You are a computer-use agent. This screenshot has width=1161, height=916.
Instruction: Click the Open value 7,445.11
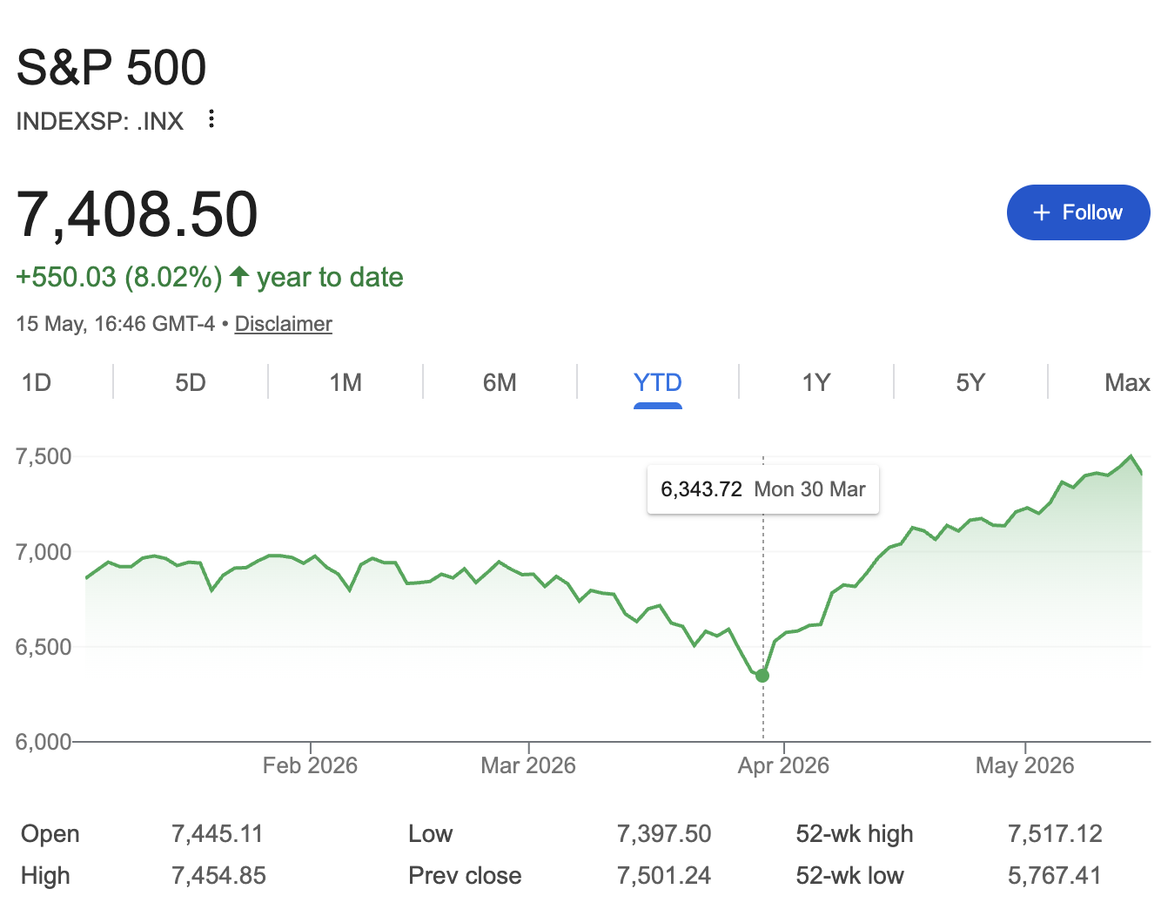(218, 834)
